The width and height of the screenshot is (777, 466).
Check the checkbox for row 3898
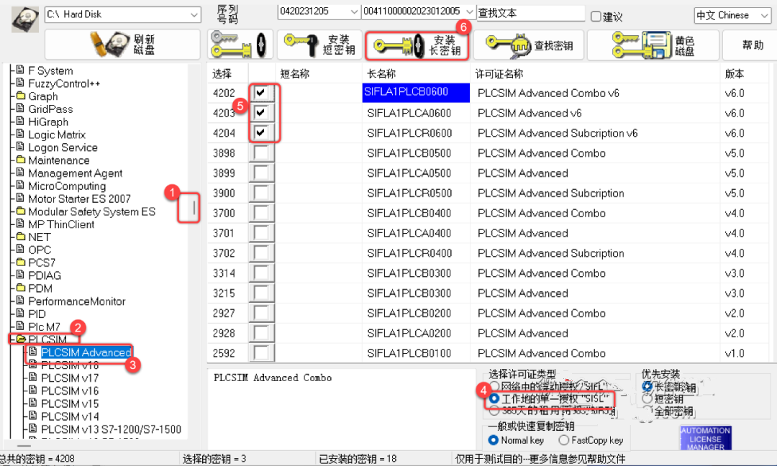coord(260,152)
